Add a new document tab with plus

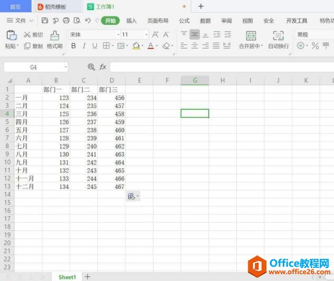pos(201,6)
